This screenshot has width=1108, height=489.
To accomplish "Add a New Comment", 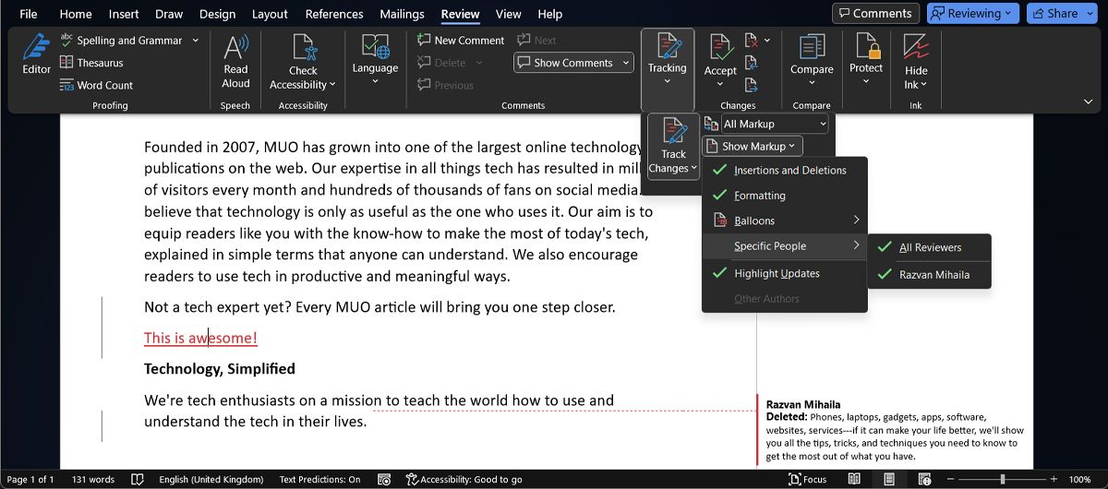I will point(461,41).
